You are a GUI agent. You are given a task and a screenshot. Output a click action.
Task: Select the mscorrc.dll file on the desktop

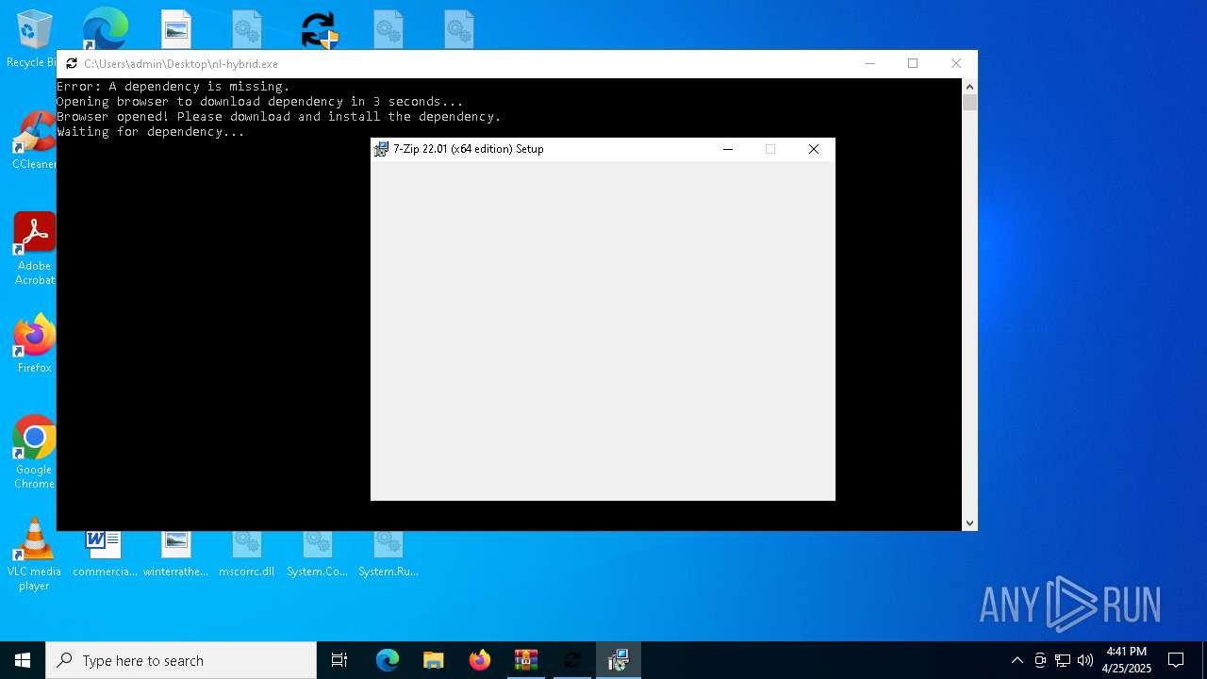click(246, 555)
